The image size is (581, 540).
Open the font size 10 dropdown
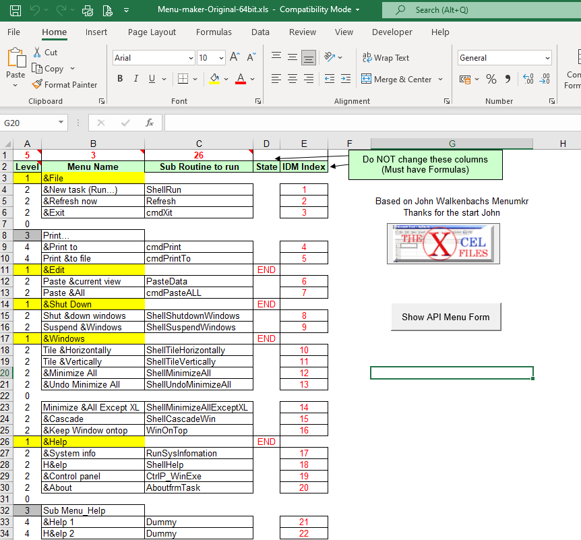click(x=221, y=58)
